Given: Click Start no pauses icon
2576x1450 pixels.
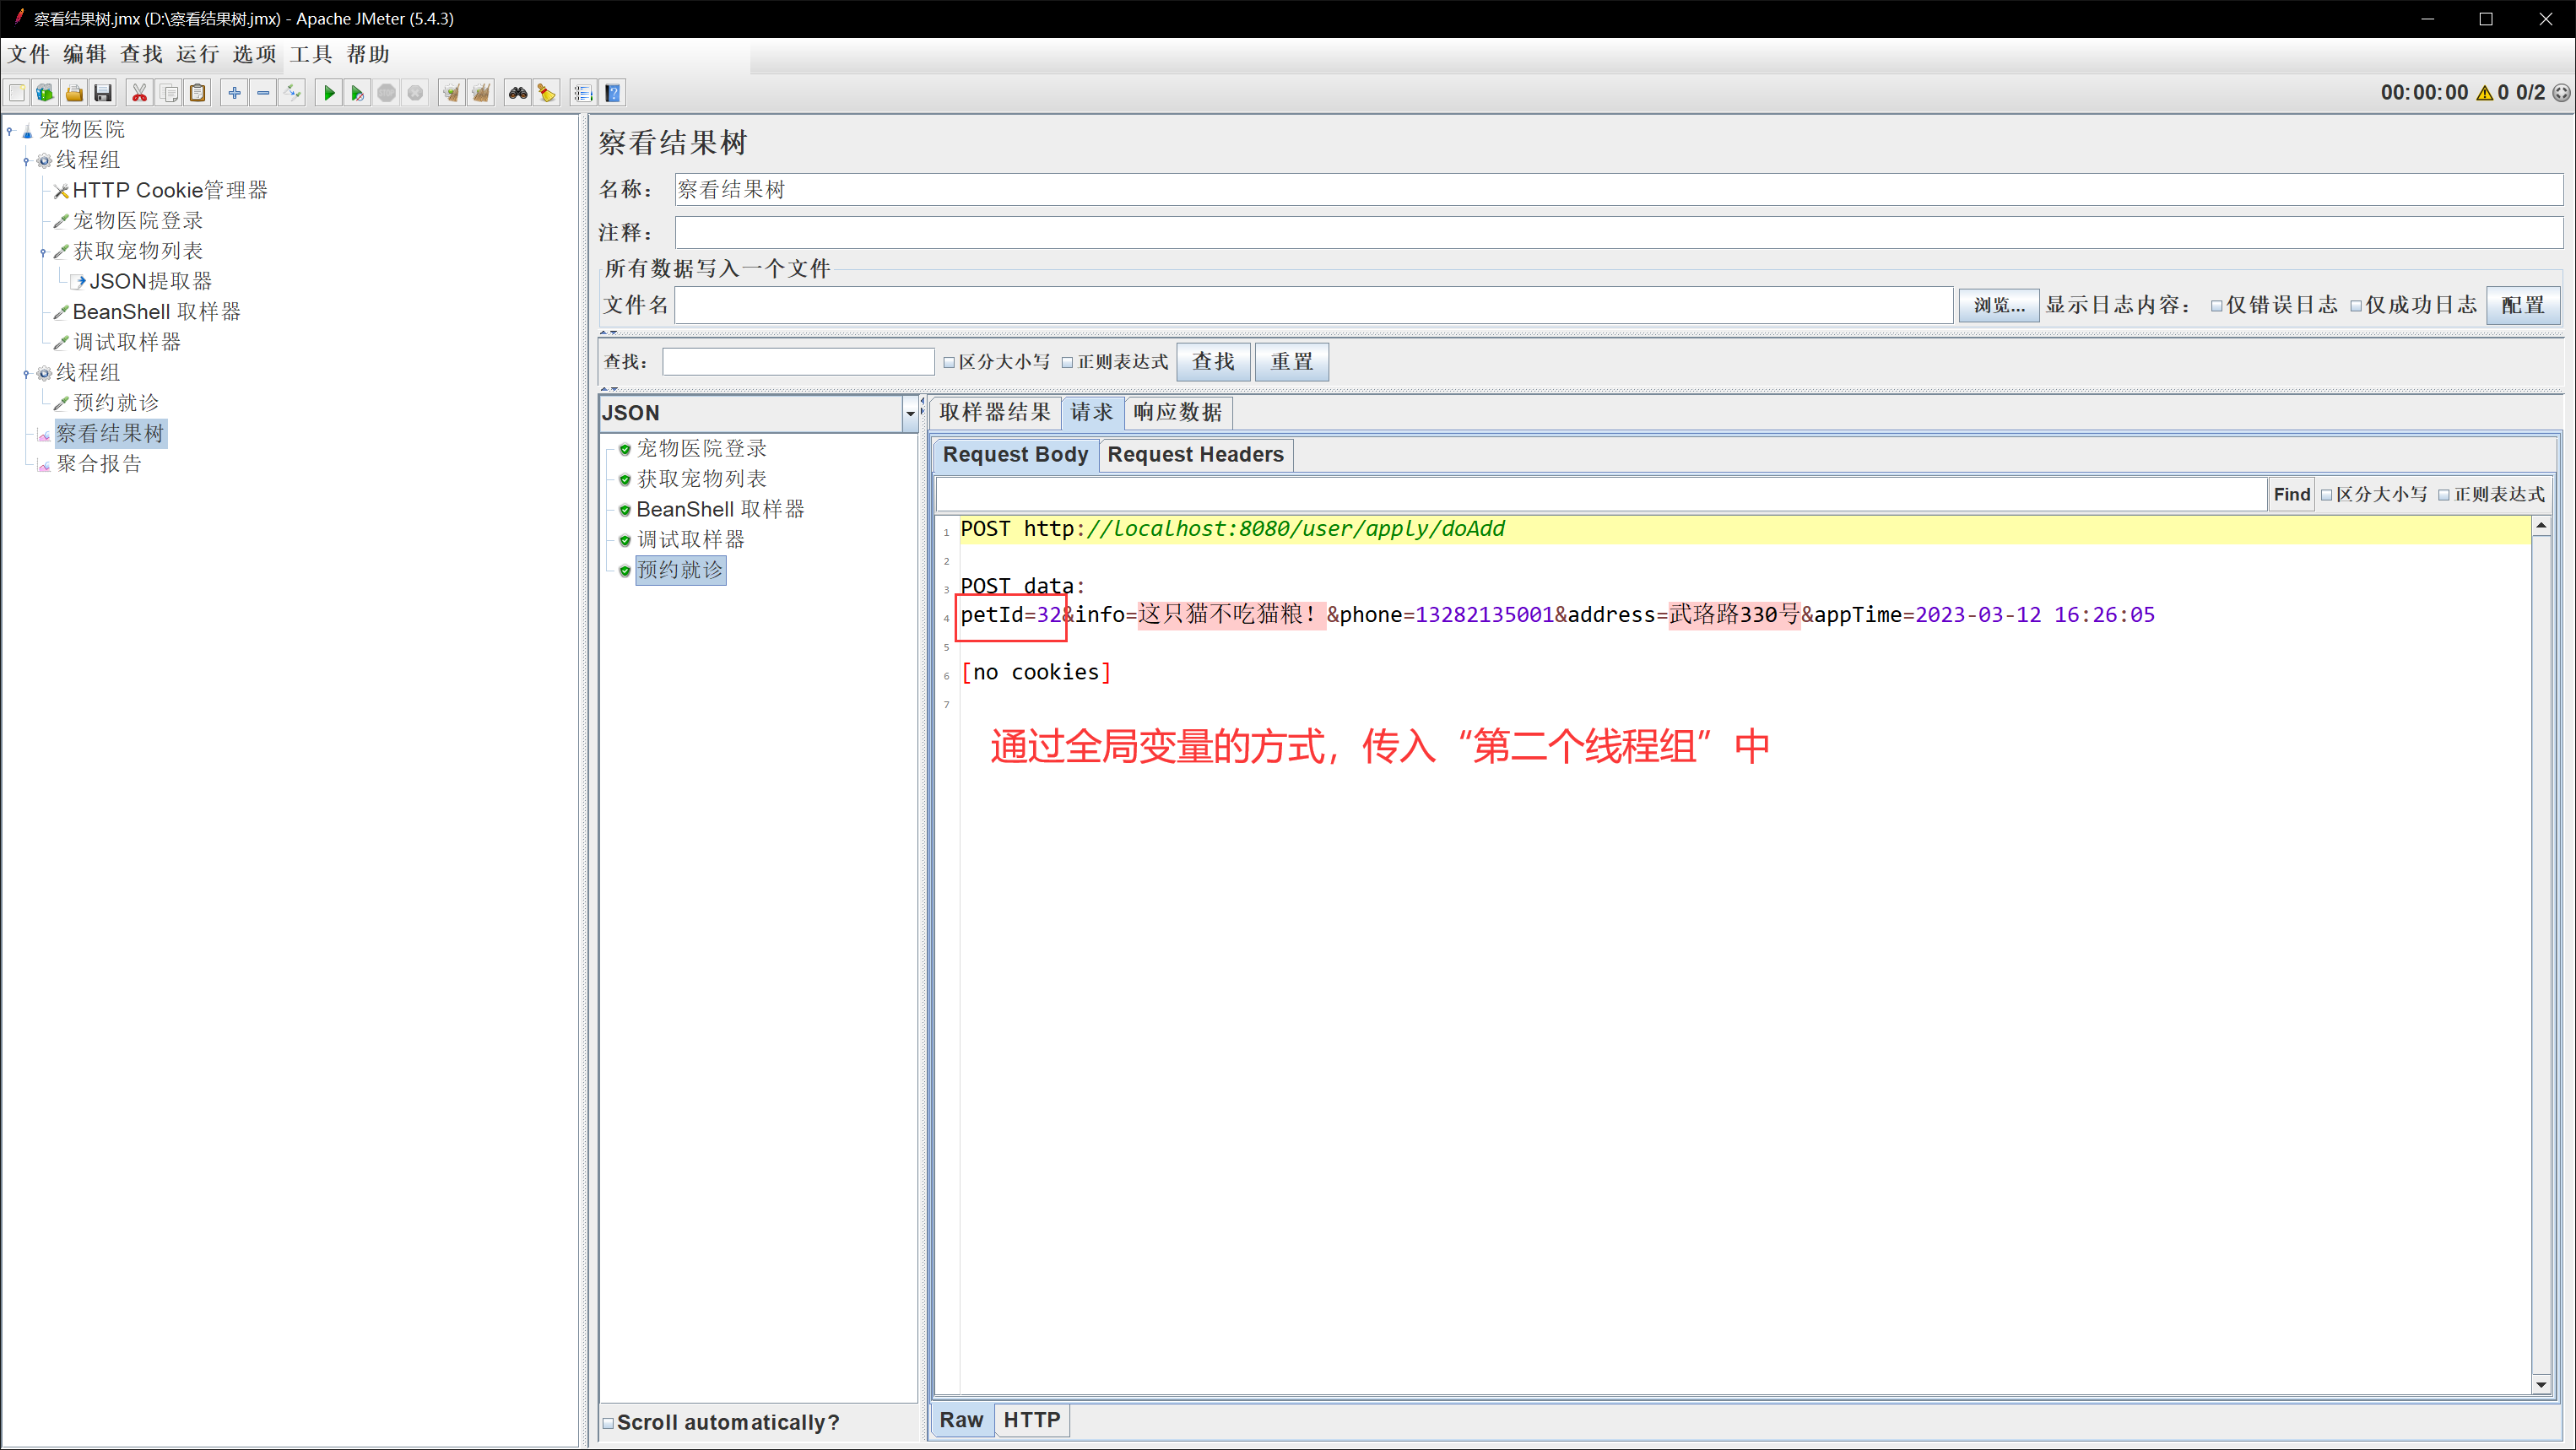Looking at the screenshot, I should pos(357,93).
